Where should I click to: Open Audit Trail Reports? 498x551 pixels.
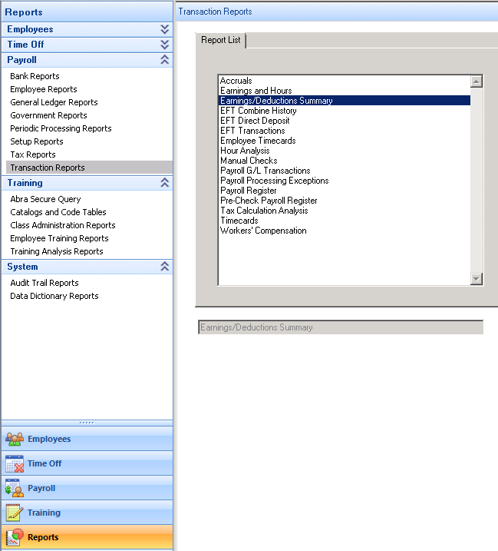(45, 283)
